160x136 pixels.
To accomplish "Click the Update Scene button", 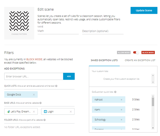I will click(144, 11).
